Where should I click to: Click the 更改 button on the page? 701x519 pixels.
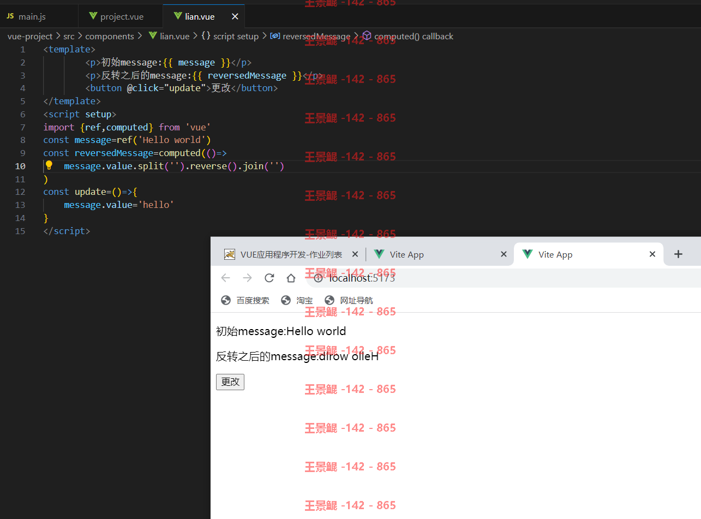[230, 382]
